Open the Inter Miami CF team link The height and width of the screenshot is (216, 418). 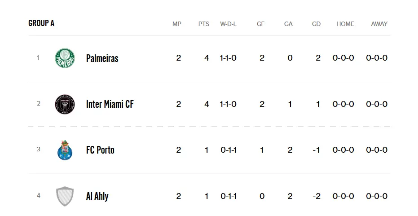(x=110, y=104)
